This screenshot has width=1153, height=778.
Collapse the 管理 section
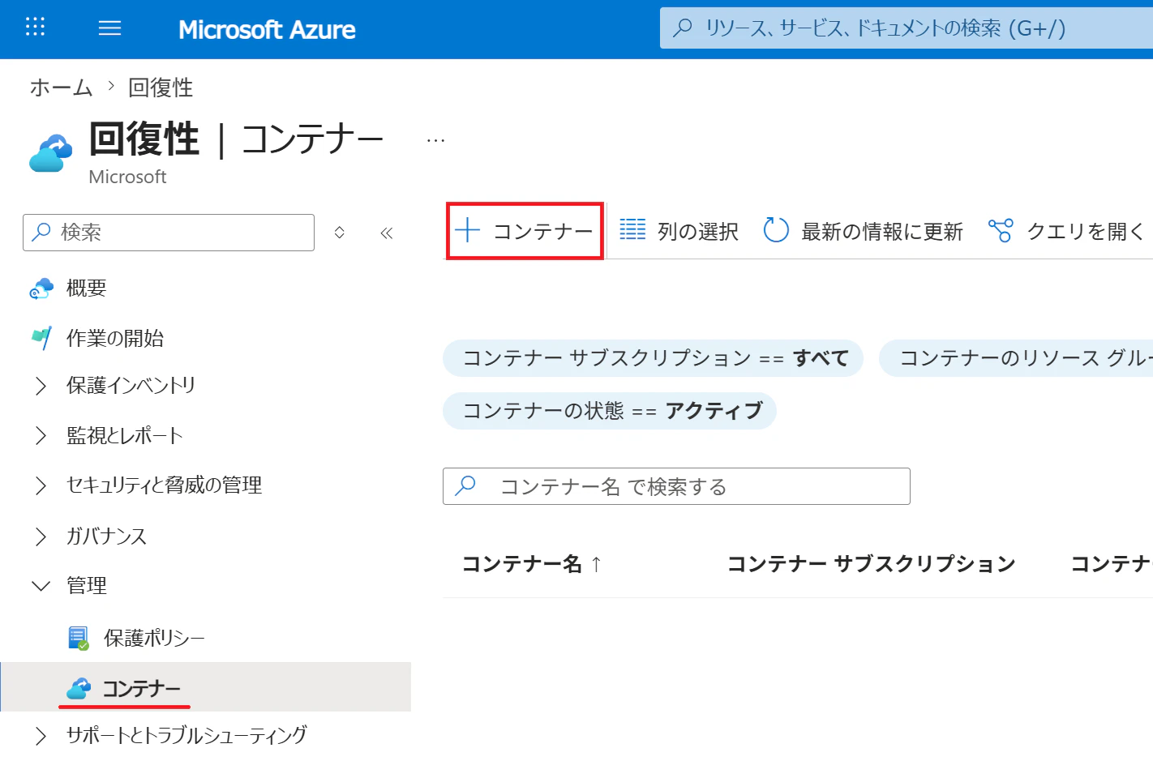click(x=41, y=585)
